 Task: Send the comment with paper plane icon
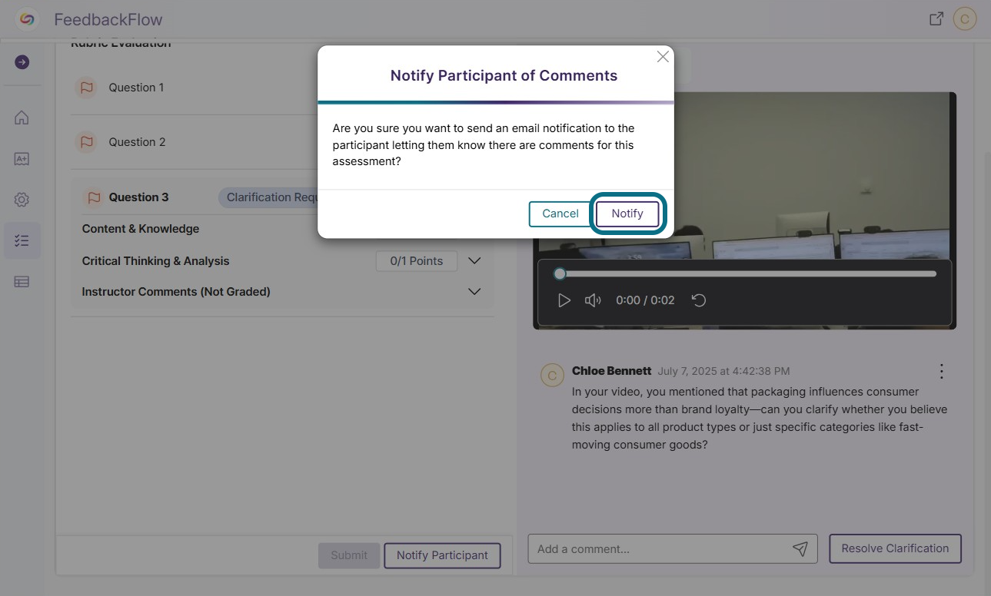pos(800,548)
